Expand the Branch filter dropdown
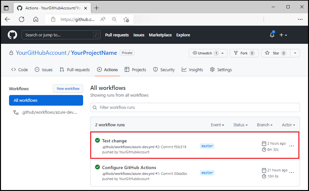 pyautogui.click(x=265, y=125)
